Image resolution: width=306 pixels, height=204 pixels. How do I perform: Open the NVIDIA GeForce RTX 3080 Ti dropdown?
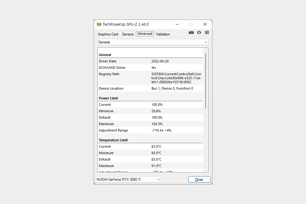click(129, 180)
